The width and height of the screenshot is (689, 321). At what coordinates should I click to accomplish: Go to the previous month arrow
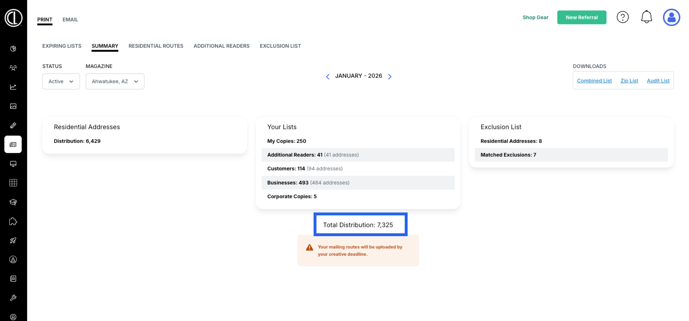[328, 76]
